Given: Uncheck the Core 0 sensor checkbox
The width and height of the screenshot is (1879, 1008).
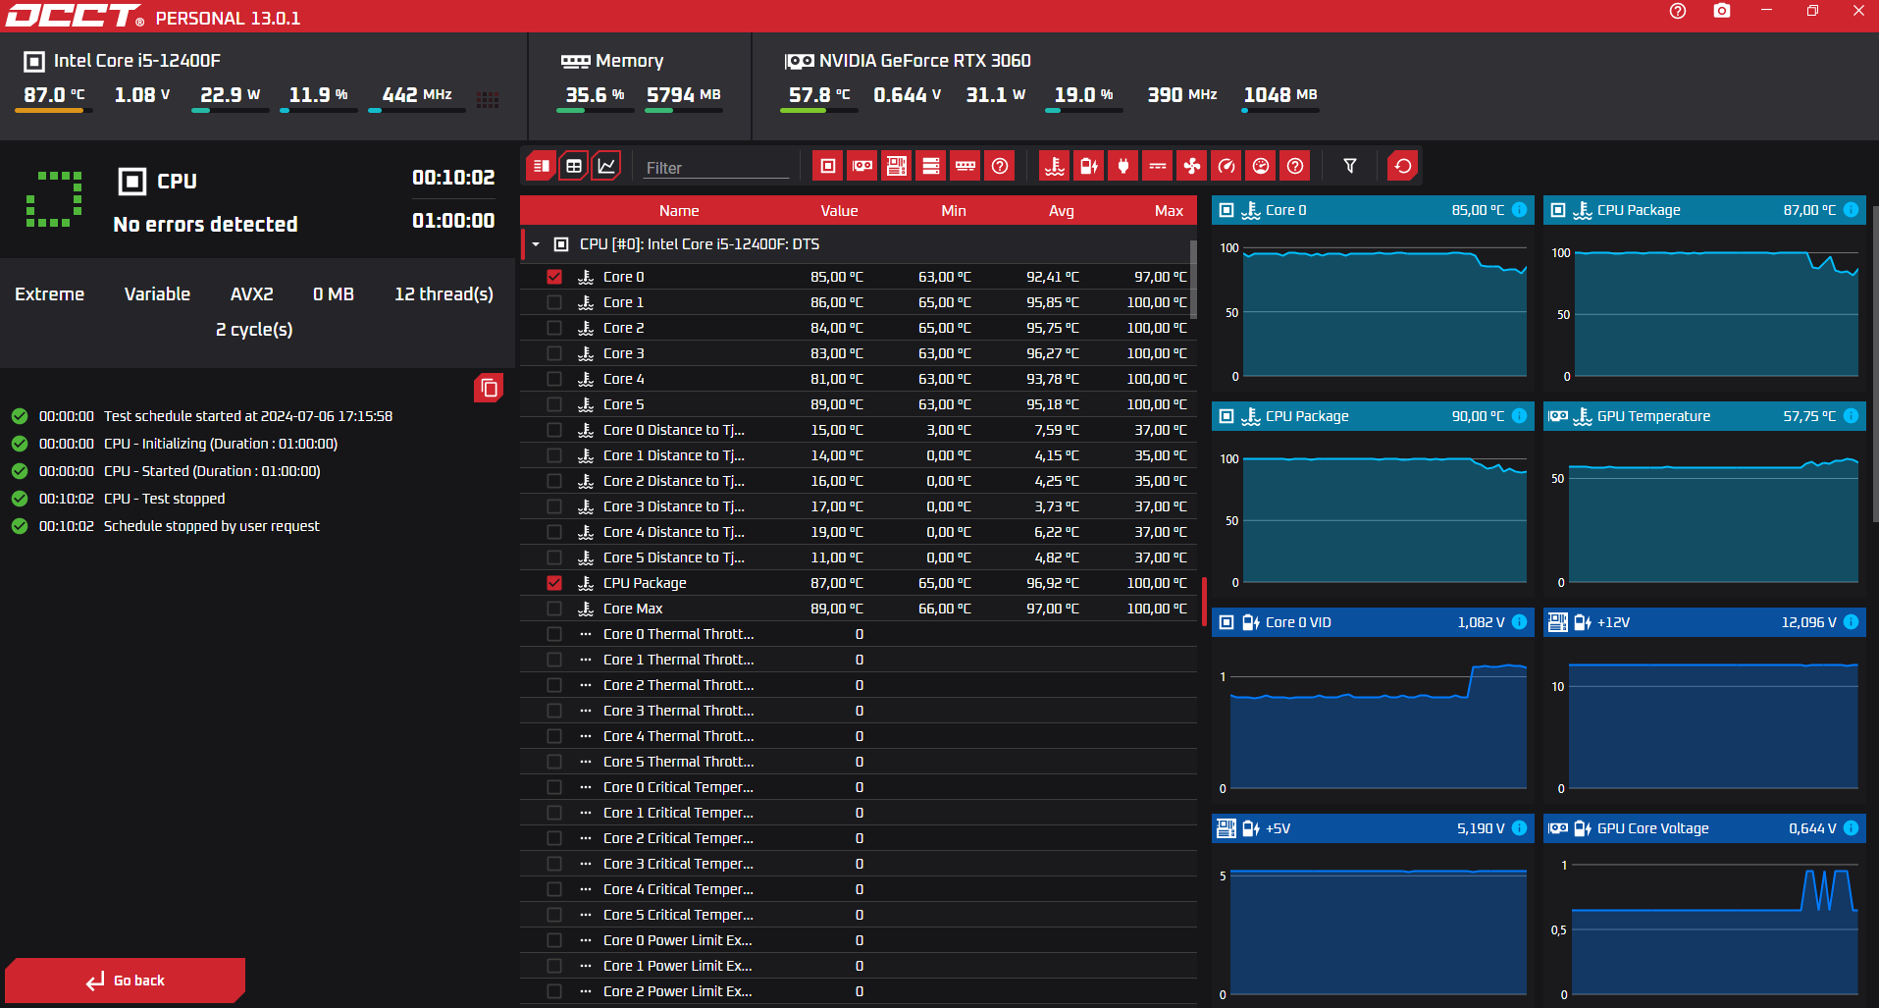Looking at the screenshot, I should [x=554, y=277].
